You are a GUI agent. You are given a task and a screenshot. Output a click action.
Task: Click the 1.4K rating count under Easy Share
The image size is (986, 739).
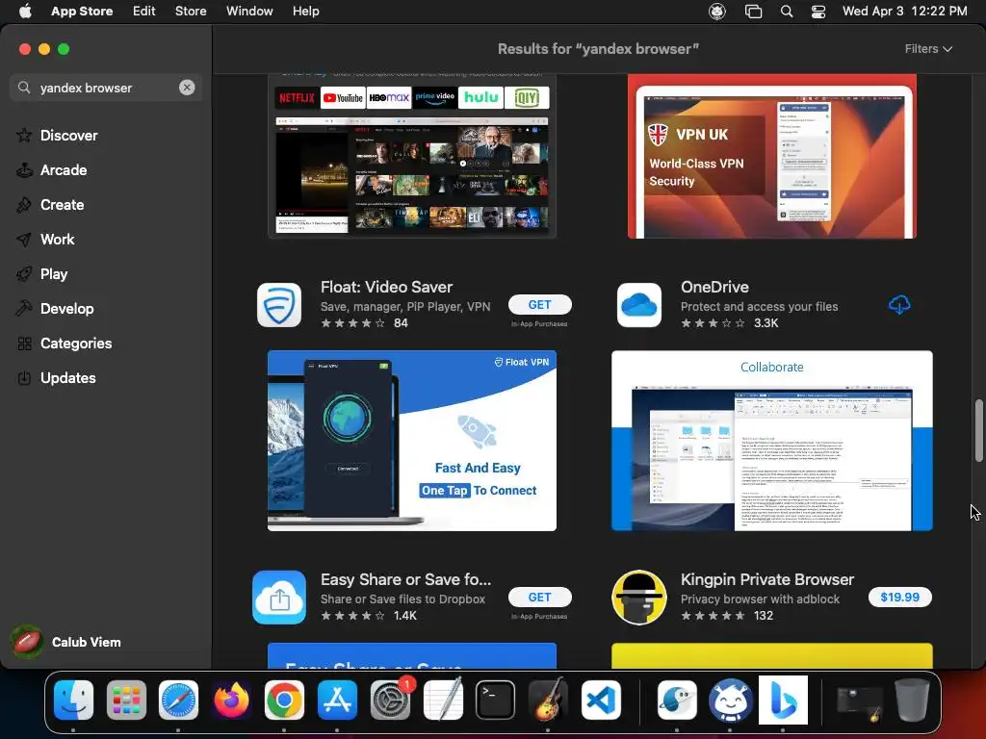[x=405, y=616]
